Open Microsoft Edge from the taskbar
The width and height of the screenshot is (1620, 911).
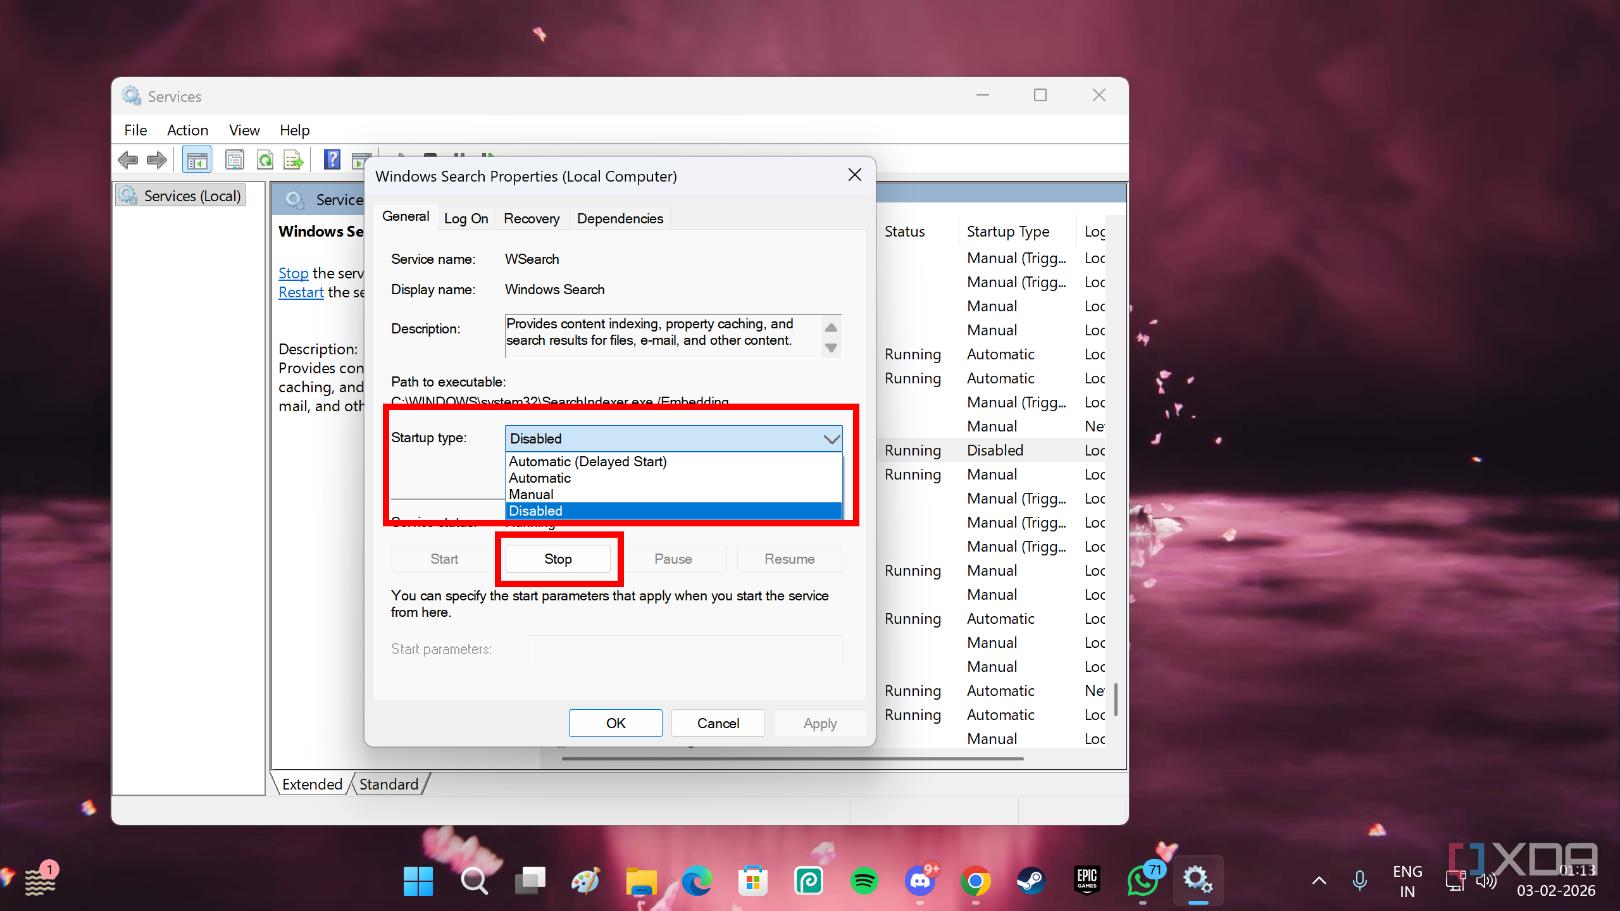point(697,880)
